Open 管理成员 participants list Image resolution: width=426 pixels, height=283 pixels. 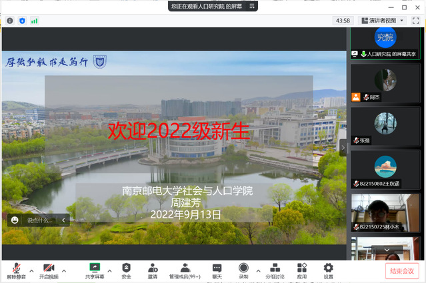tap(185, 270)
